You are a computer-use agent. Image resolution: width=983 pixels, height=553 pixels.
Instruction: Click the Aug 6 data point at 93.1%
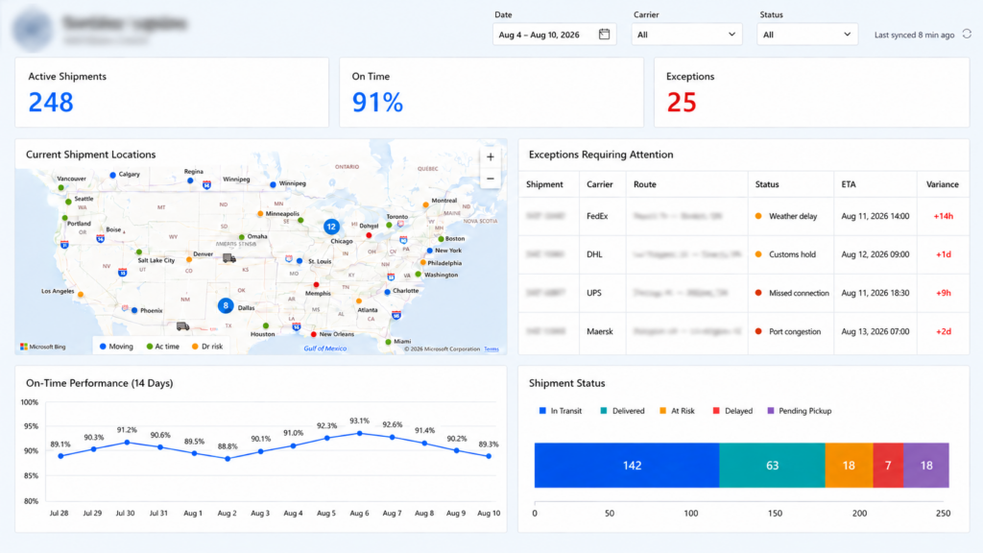[x=359, y=433]
